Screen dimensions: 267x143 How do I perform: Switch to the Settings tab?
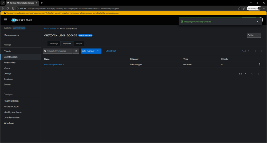coord(54,44)
